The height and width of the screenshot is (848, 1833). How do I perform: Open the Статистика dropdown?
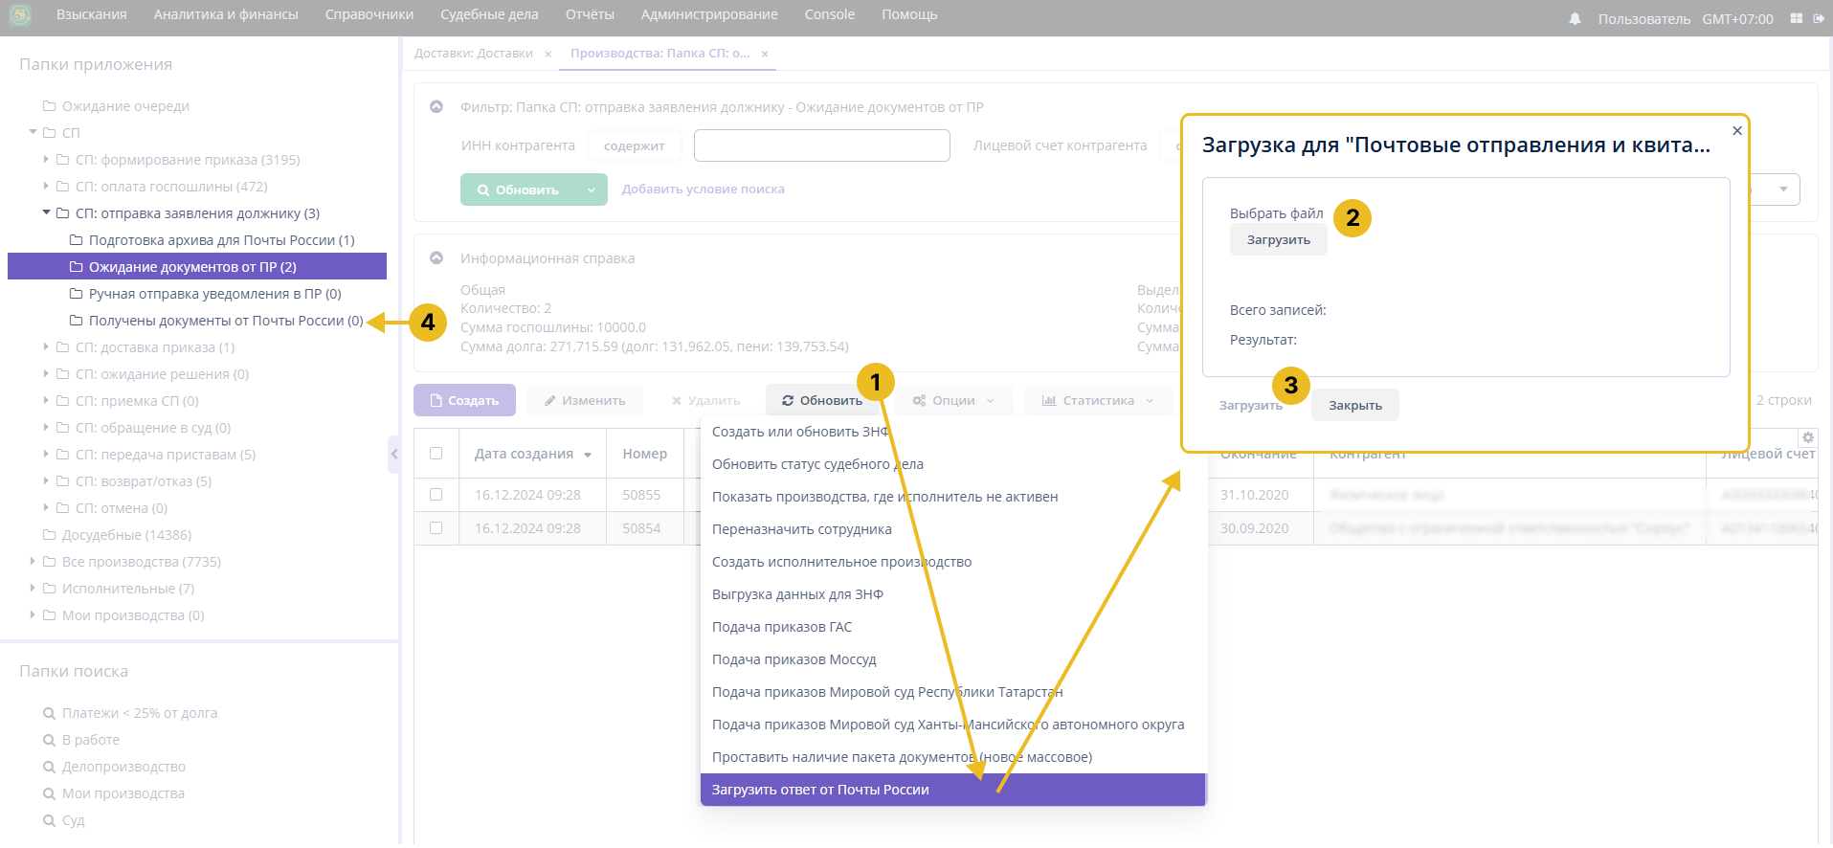(1098, 401)
